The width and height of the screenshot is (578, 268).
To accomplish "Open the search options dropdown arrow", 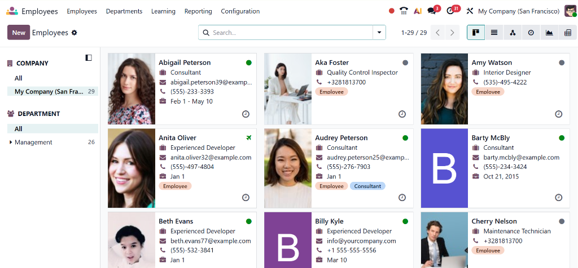I will click(x=379, y=33).
